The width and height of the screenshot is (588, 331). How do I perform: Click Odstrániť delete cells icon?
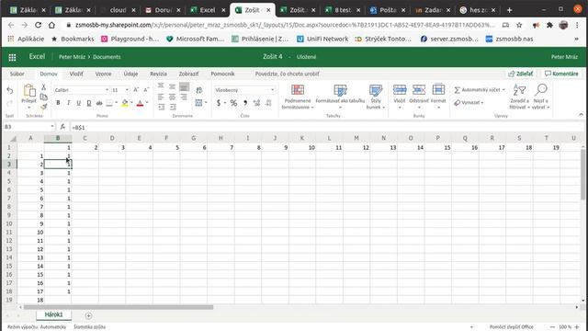coord(419,90)
